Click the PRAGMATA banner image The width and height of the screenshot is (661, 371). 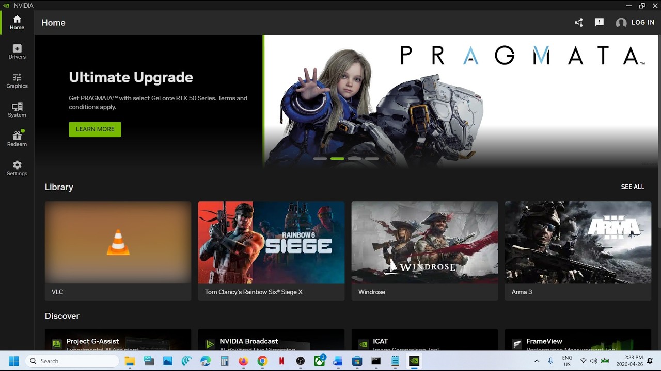click(x=461, y=102)
